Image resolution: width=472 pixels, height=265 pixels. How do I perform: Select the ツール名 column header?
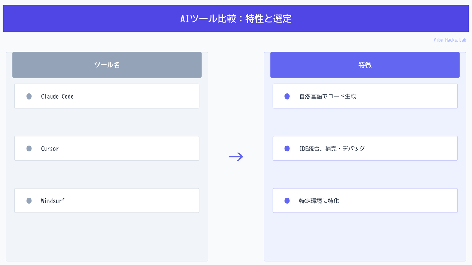point(107,65)
